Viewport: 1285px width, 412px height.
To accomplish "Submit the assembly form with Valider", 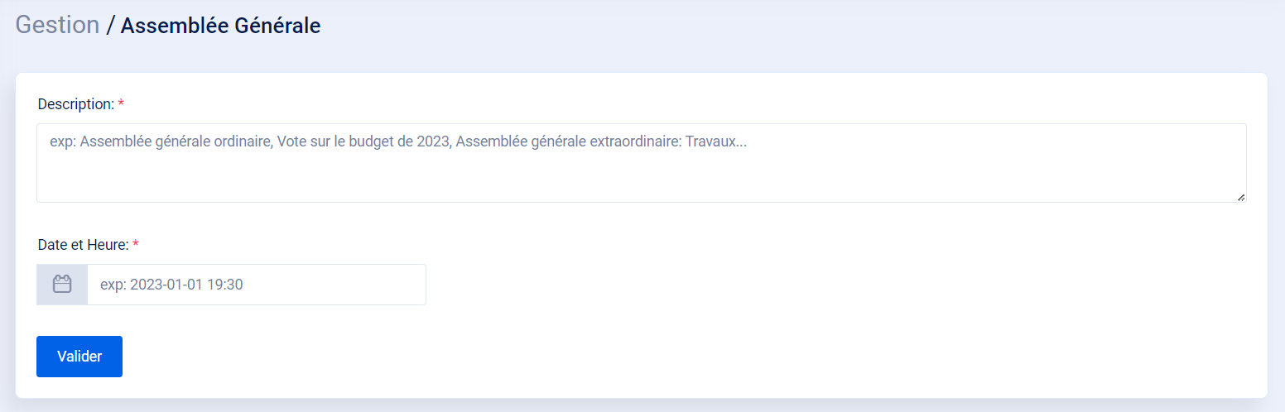I will (79, 357).
